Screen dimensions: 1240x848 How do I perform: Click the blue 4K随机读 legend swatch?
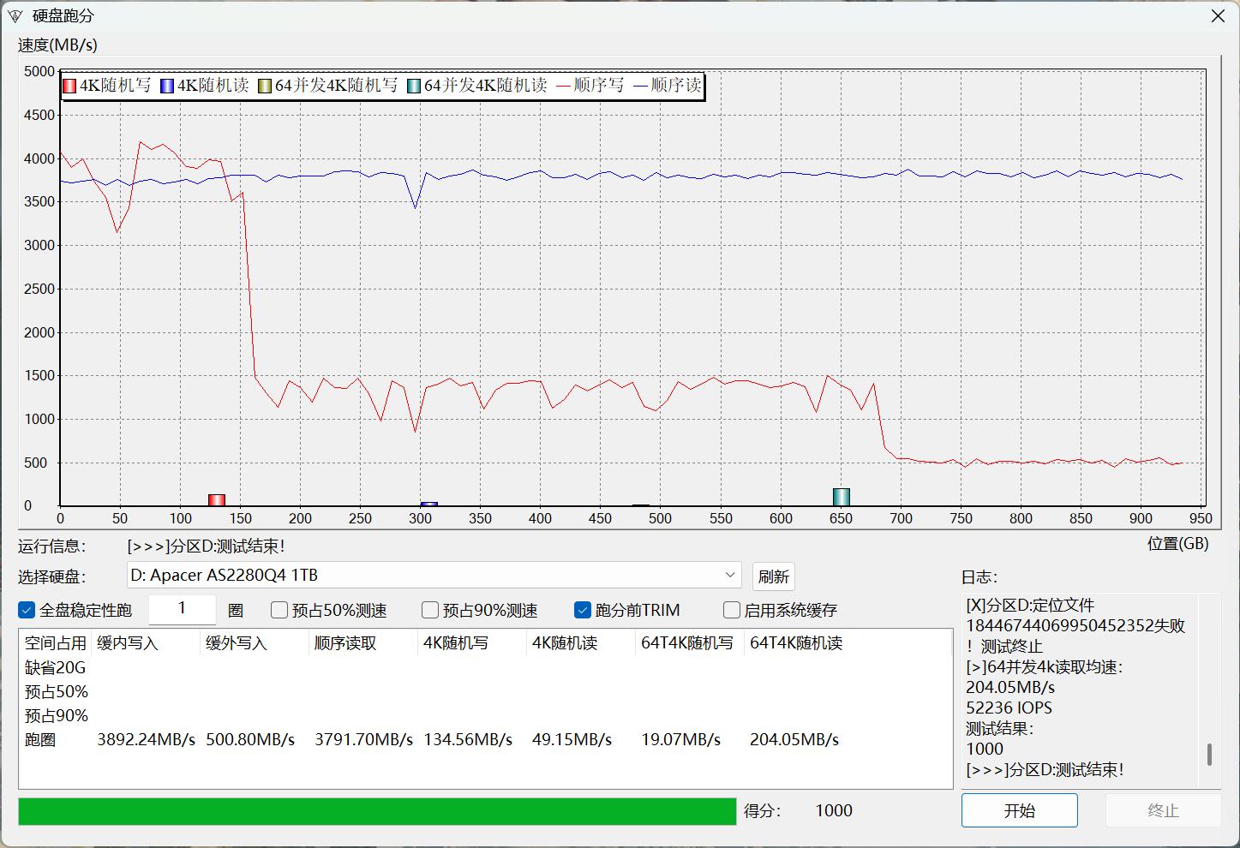(x=166, y=85)
